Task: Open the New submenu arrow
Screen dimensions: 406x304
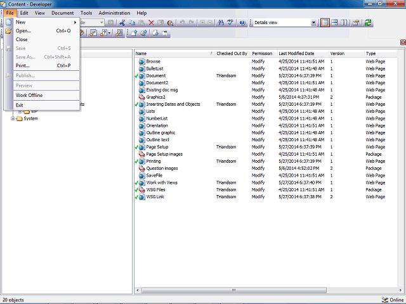Action: coord(75,22)
